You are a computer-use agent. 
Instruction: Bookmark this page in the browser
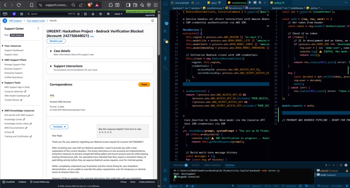tap(31, 5)
